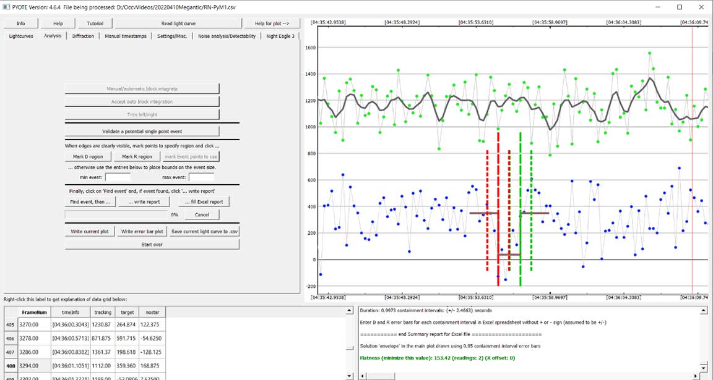Click nostar cell -54.6250
The height and width of the screenshot is (380, 713).
(152, 338)
